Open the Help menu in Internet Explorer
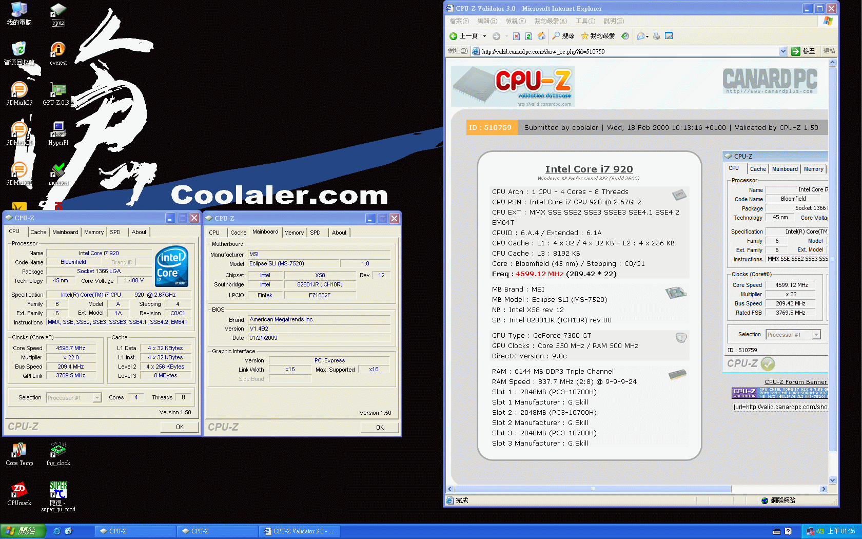The height and width of the screenshot is (539, 862). (x=614, y=21)
